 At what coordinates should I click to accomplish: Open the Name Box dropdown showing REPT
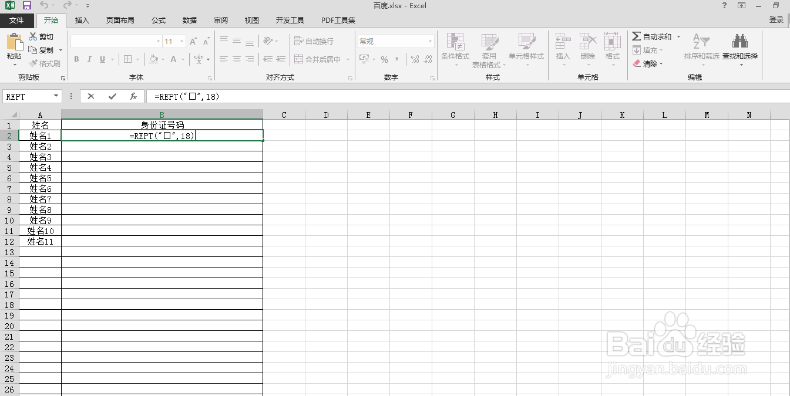point(57,96)
